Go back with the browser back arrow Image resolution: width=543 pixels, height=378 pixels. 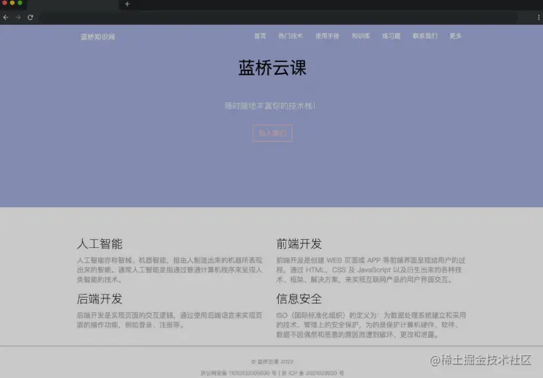6,18
